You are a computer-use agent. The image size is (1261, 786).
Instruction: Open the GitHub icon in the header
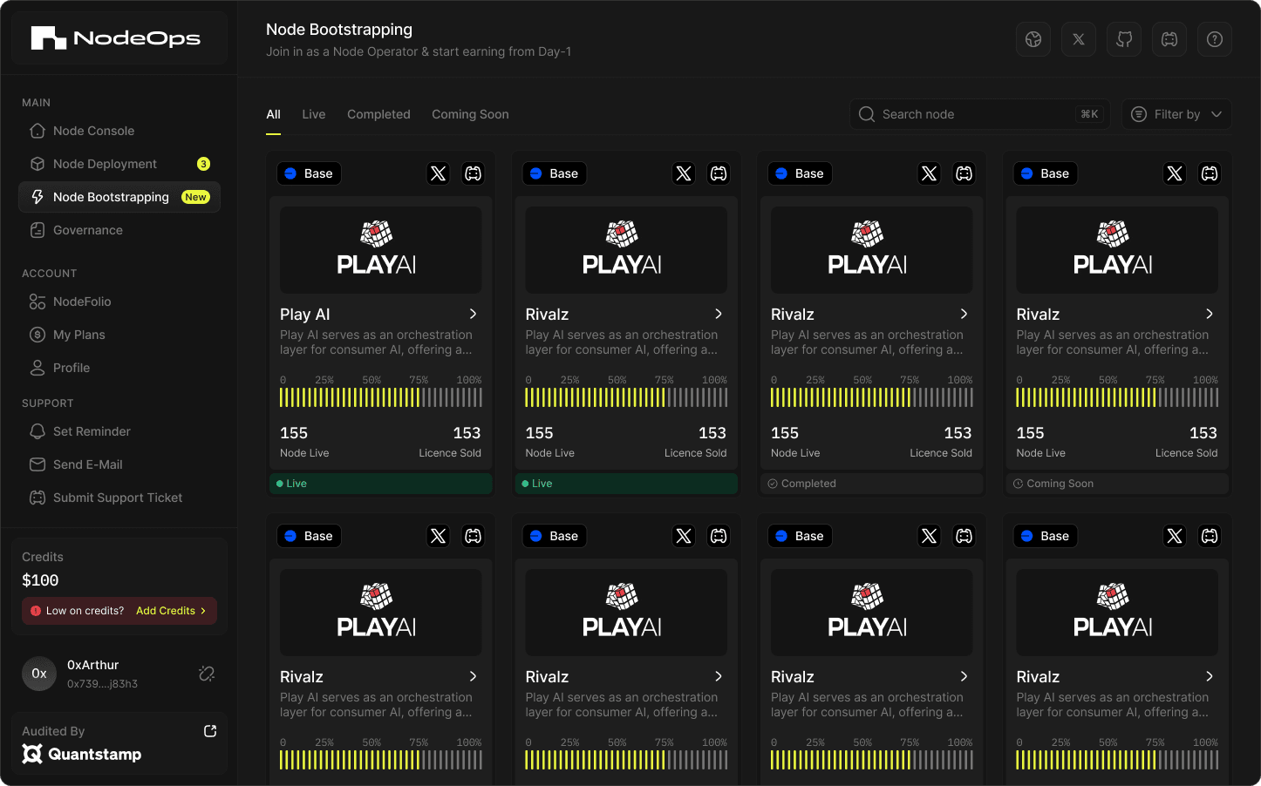[x=1124, y=39]
